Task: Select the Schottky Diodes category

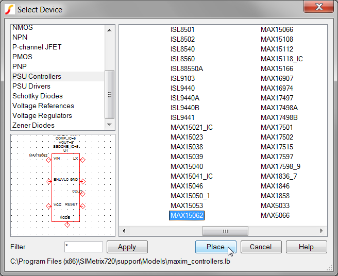Action: [x=38, y=96]
